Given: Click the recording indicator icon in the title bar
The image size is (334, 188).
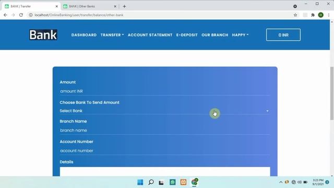Looking at the screenshot, I should click(x=295, y=6).
